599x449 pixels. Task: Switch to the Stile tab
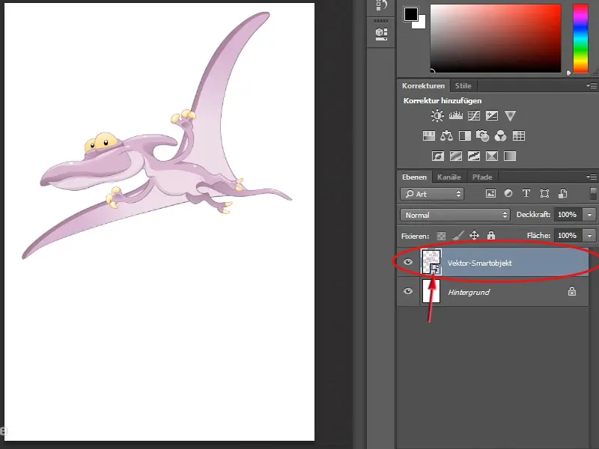coord(463,86)
